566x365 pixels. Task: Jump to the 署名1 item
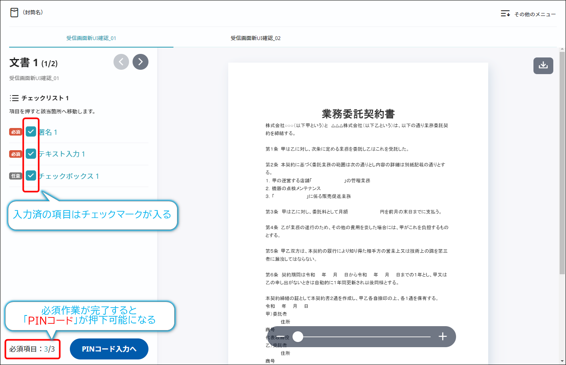tap(48, 132)
